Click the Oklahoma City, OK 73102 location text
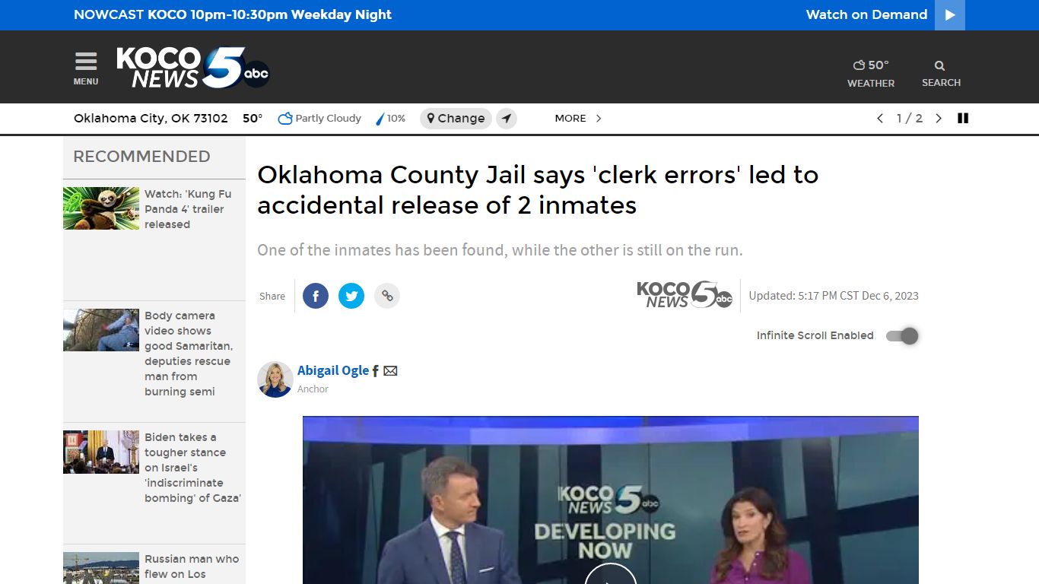The image size is (1039, 584). (151, 119)
